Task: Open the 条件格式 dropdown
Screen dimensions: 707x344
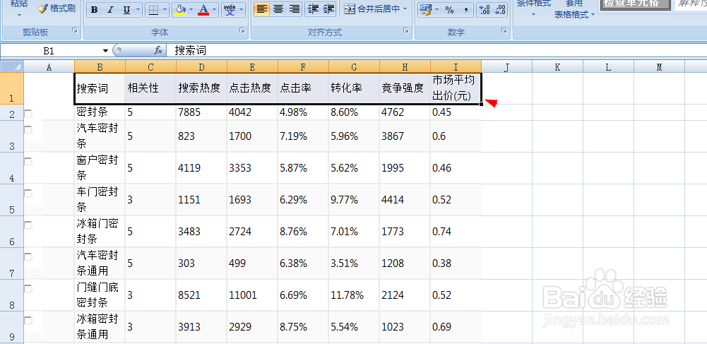Action: 533,15
